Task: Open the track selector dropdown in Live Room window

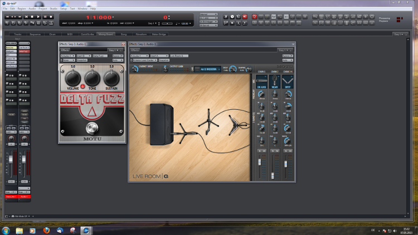Action: pyautogui.click(x=139, y=56)
